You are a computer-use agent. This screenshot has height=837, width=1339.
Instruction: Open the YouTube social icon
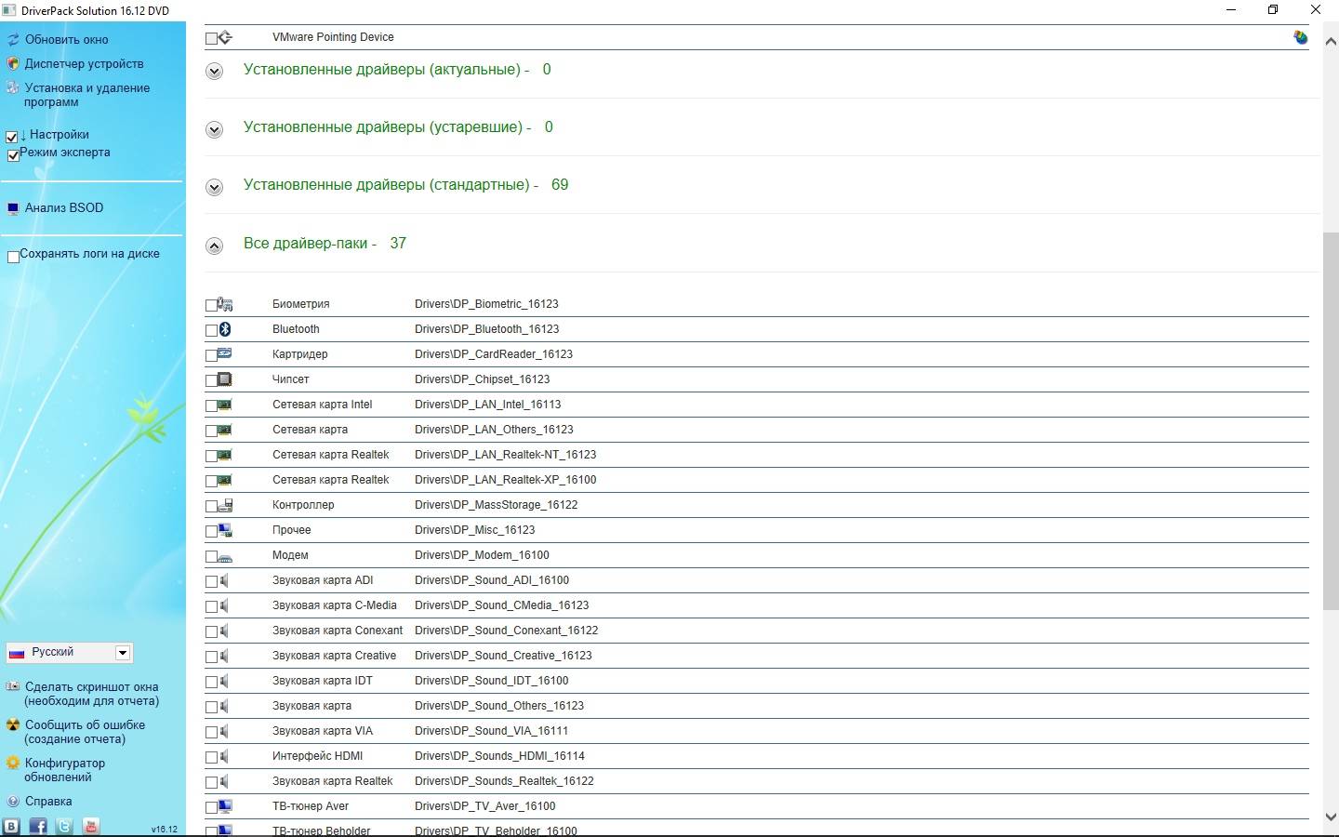pyautogui.click(x=91, y=826)
